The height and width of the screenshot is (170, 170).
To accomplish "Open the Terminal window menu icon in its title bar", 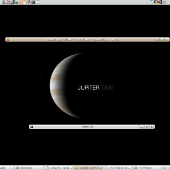I will 31,127.
